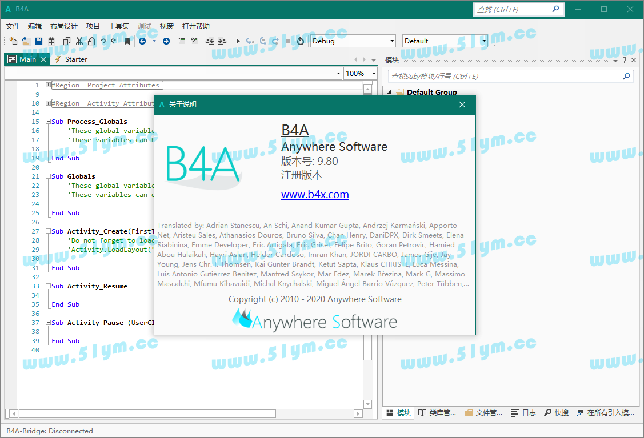Open the editor tab list dropdown arrow

point(373,60)
